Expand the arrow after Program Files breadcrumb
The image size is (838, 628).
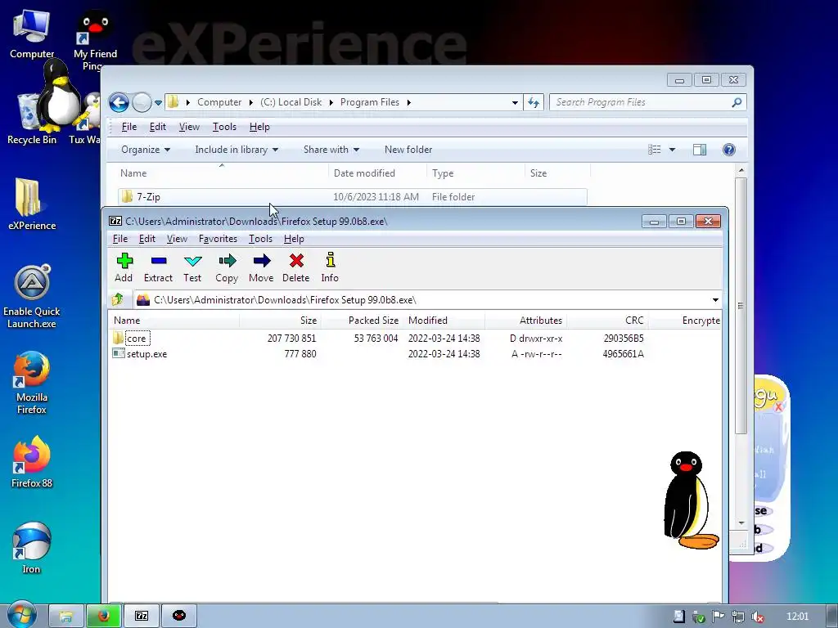tap(409, 102)
